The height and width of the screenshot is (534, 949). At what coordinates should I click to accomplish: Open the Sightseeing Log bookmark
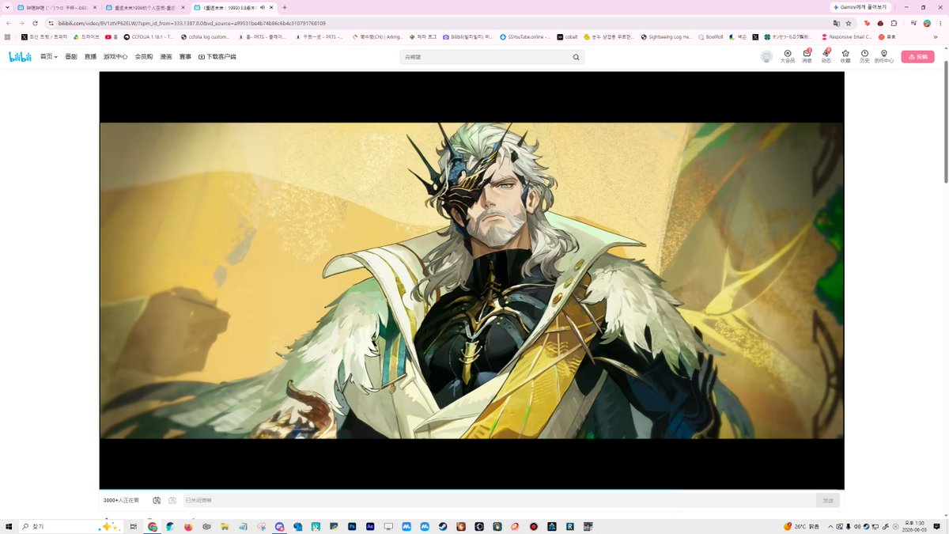(666, 36)
